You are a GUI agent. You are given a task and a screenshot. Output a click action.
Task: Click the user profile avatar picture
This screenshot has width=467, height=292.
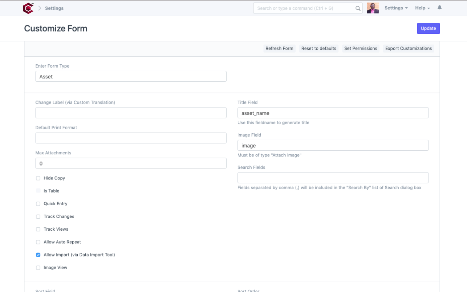[x=373, y=7]
